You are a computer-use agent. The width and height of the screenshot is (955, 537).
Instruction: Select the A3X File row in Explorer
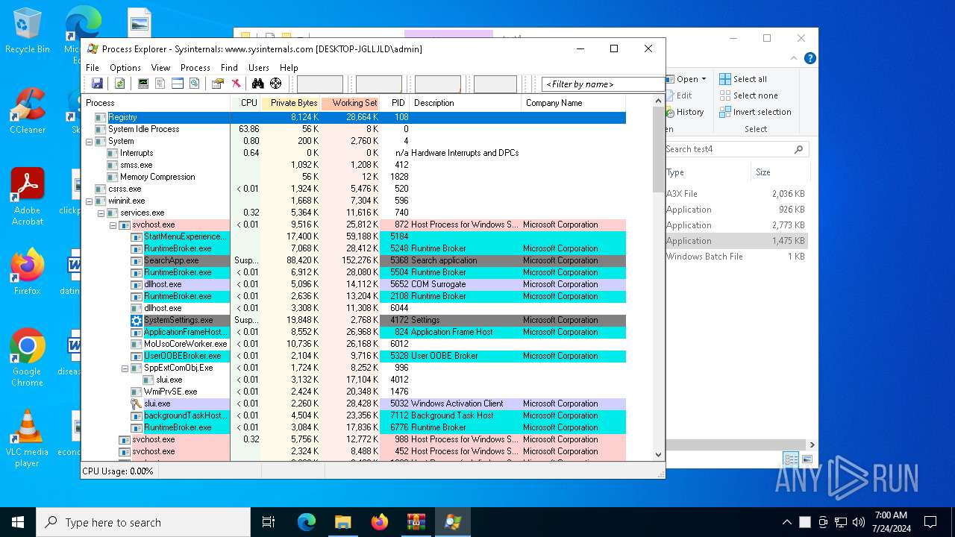click(x=735, y=194)
